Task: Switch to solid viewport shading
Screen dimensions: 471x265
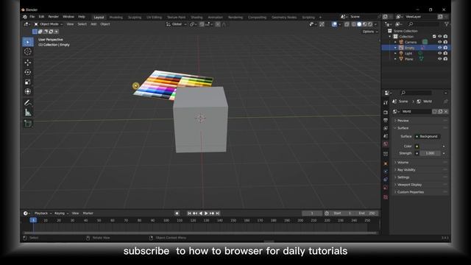Action: pyautogui.click(x=359, y=24)
